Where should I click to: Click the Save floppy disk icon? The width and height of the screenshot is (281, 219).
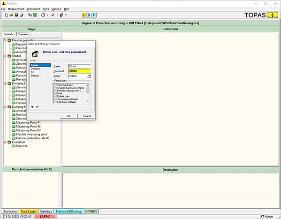pyautogui.click(x=16, y=15)
